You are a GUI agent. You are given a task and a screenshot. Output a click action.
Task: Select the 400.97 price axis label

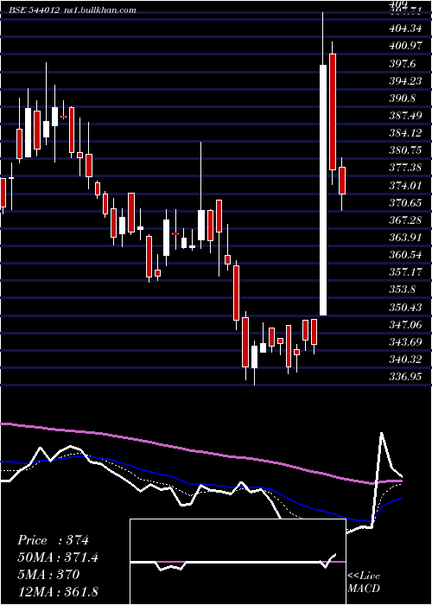pyautogui.click(x=404, y=46)
